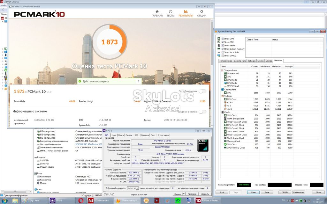Click the Cooling Fans snowflake icon in Statistics
327x204 pixels.
coord(222,90)
